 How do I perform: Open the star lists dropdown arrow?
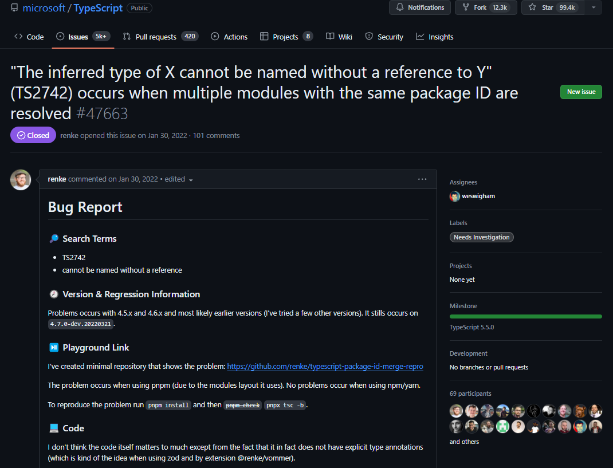(x=594, y=7)
